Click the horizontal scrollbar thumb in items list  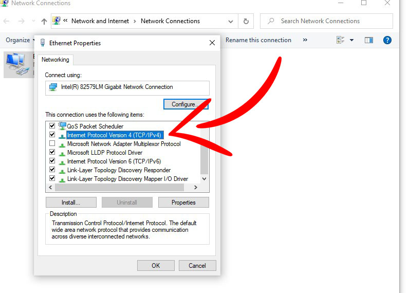click(120, 187)
